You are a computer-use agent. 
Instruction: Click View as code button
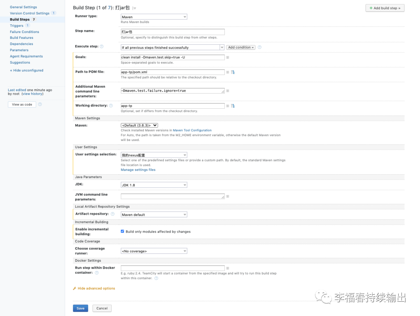tap(22, 104)
